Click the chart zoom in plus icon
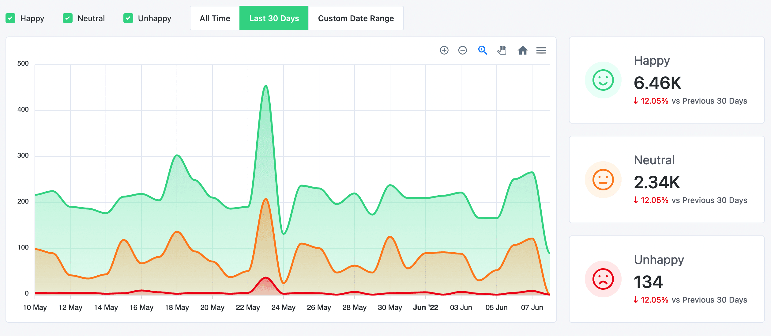Image resolution: width=771 pixels, height=336 pixels. (x=444, y=50)
